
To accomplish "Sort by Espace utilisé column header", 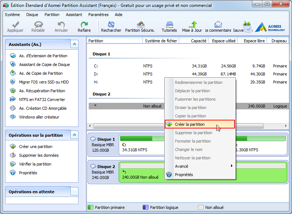I will [x=223, y=41].
